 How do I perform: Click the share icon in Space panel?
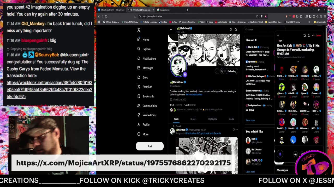click(309, 35)
